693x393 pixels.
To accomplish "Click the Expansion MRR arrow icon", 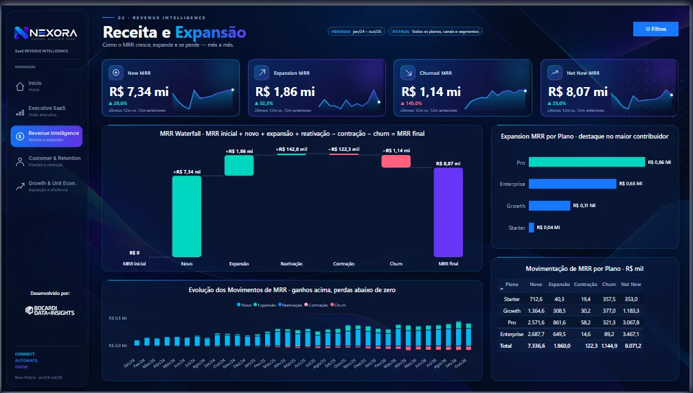I will (262, 73).
